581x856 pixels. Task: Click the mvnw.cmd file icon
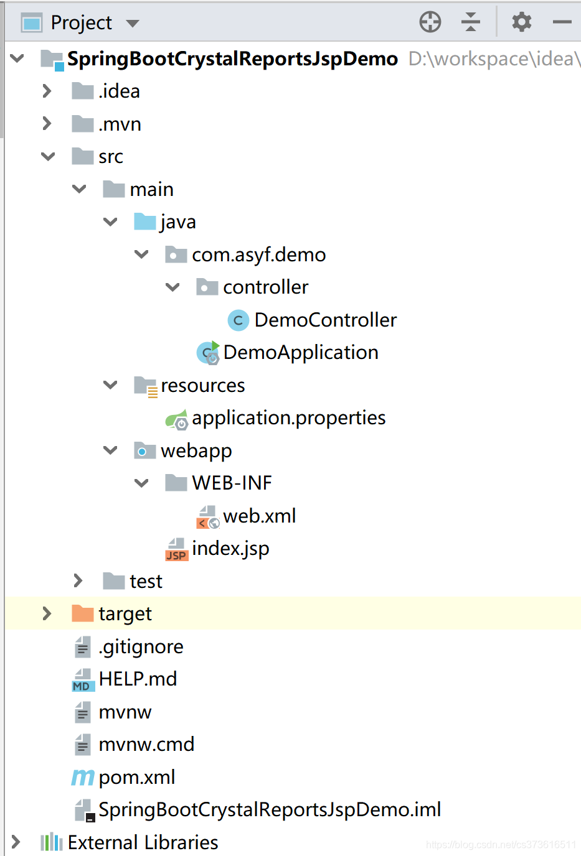click(x=83, y=745)
